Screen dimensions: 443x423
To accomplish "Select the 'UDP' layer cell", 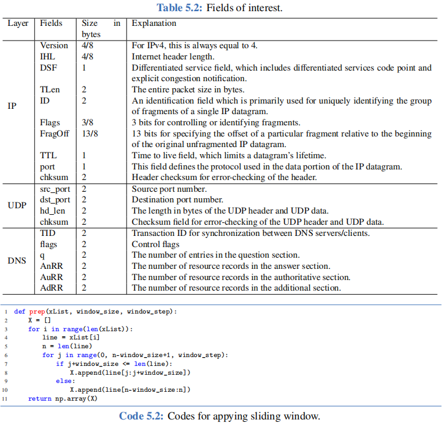I will click(16, 206).
